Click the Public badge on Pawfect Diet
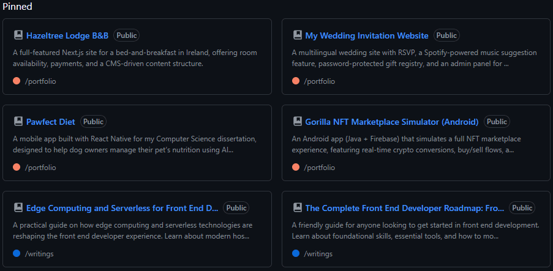The image size is (553, 271). (93, 122)
